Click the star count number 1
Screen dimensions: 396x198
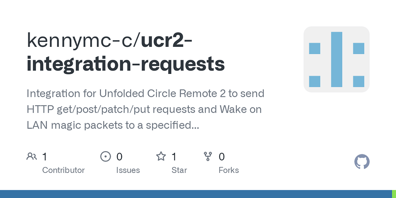174,157
